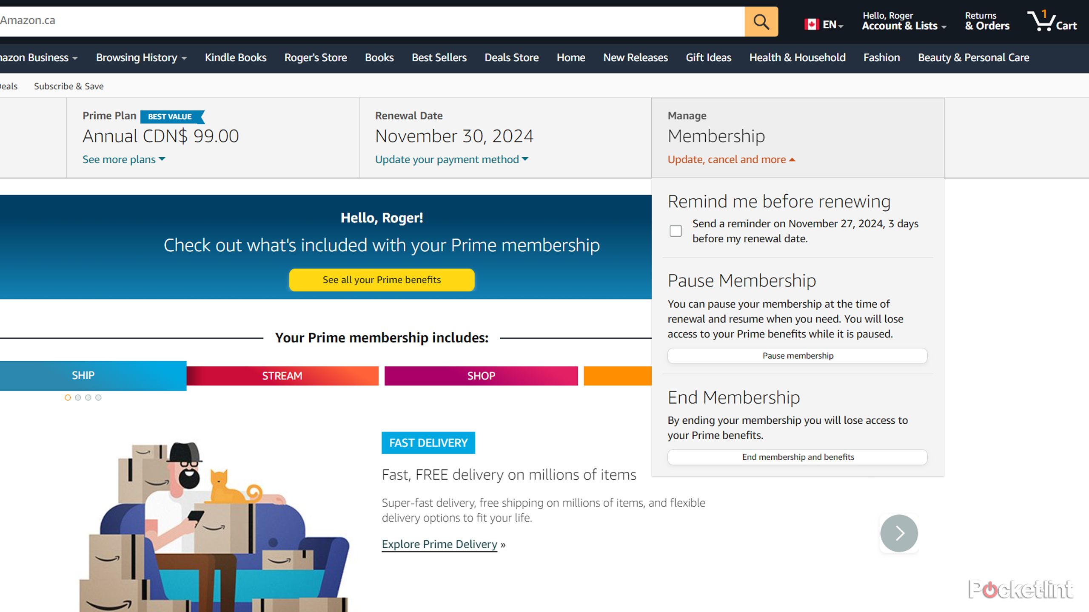Screen dimensions: 1089x612
Task: Switch to the STREAM benefits tab
Action: click(282, 376)
